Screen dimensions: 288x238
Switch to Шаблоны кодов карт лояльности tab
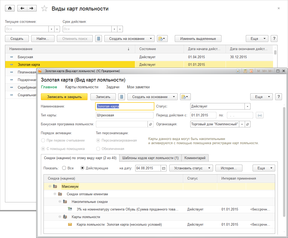[x=150, y=158]
